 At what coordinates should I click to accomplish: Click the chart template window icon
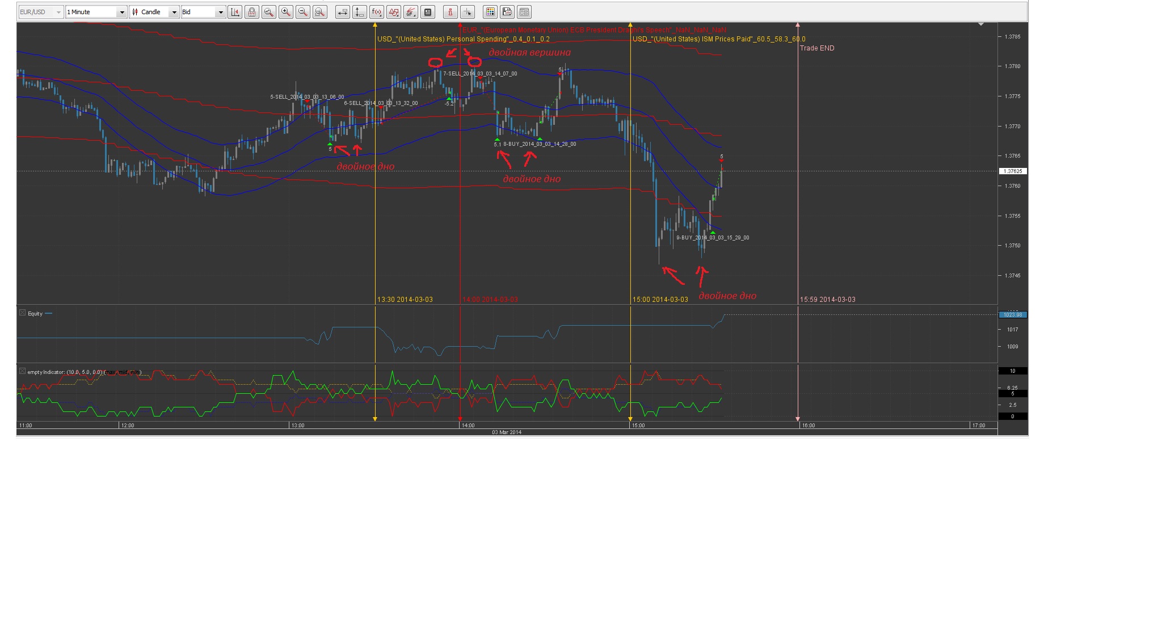point(524,12)
